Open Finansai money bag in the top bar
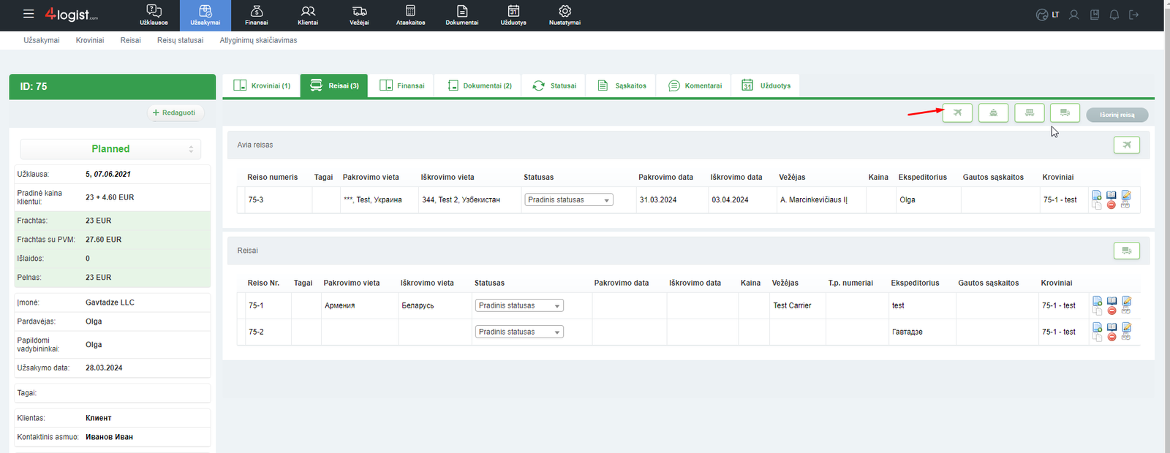 pos(257,15)
